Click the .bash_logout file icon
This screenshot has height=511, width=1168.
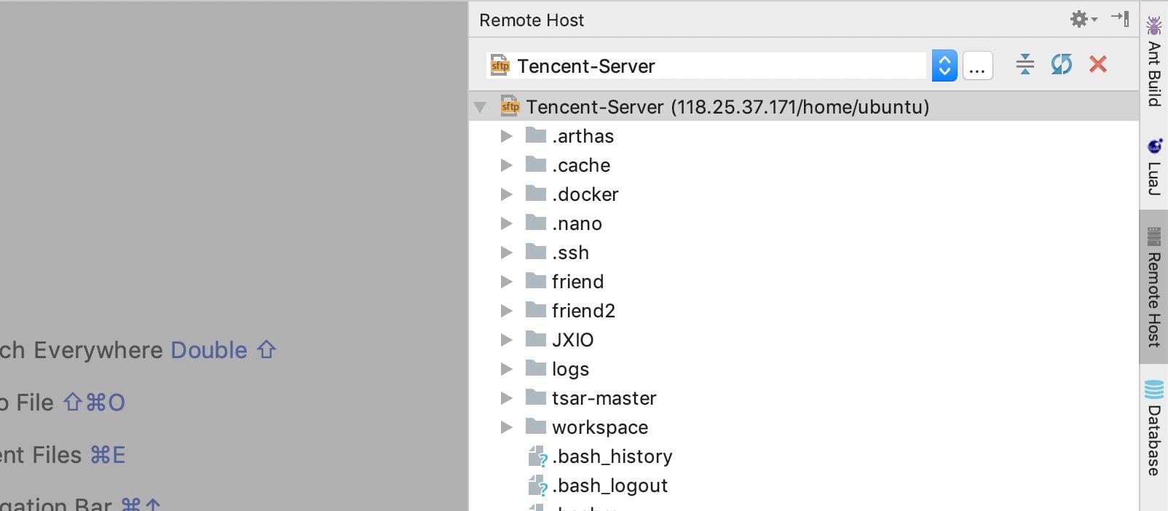point(537,486)
